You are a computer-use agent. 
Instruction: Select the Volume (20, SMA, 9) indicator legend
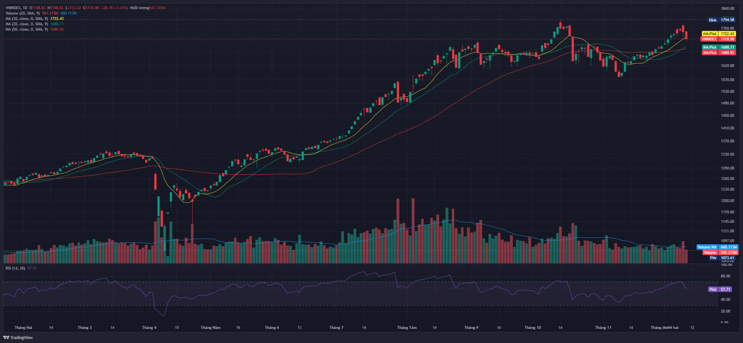(x=22, y=13)
